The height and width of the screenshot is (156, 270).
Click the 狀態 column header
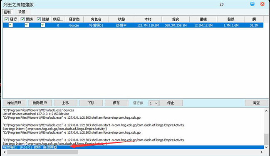[x=121, y=19]
